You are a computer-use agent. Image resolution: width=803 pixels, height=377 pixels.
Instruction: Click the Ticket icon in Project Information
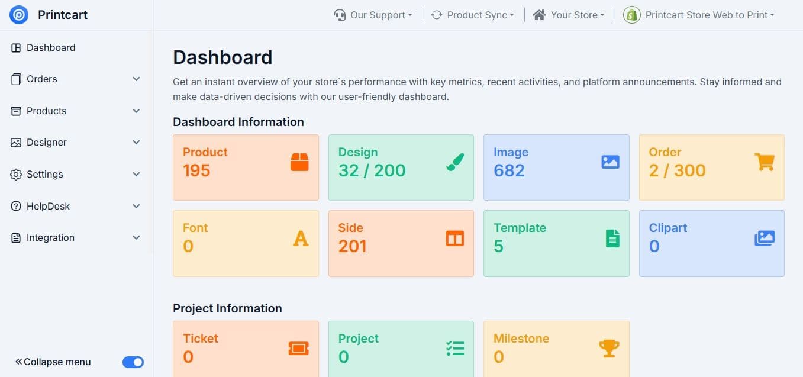pyautogui.click(x=299, y=349)
